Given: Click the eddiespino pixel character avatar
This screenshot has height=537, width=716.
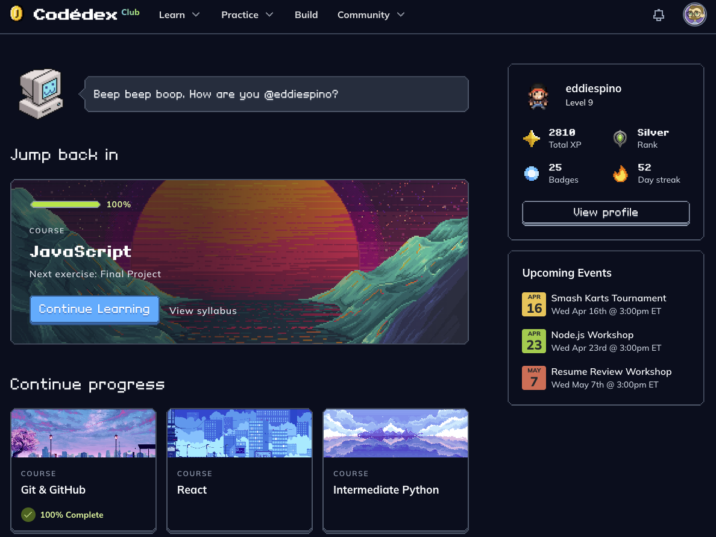Looking at the screenshot, I should tap(538, 96).
